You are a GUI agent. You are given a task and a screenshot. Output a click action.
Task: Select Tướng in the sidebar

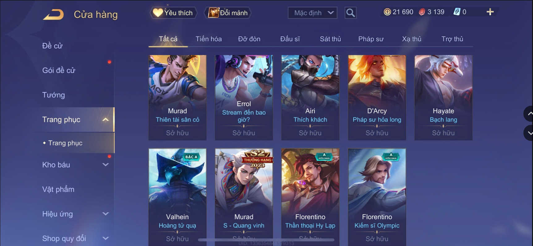[x=53, y=95]
